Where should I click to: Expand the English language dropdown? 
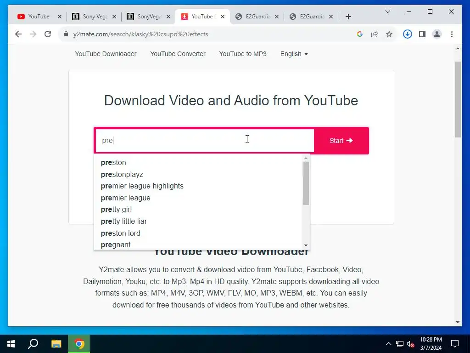(294, 54)
